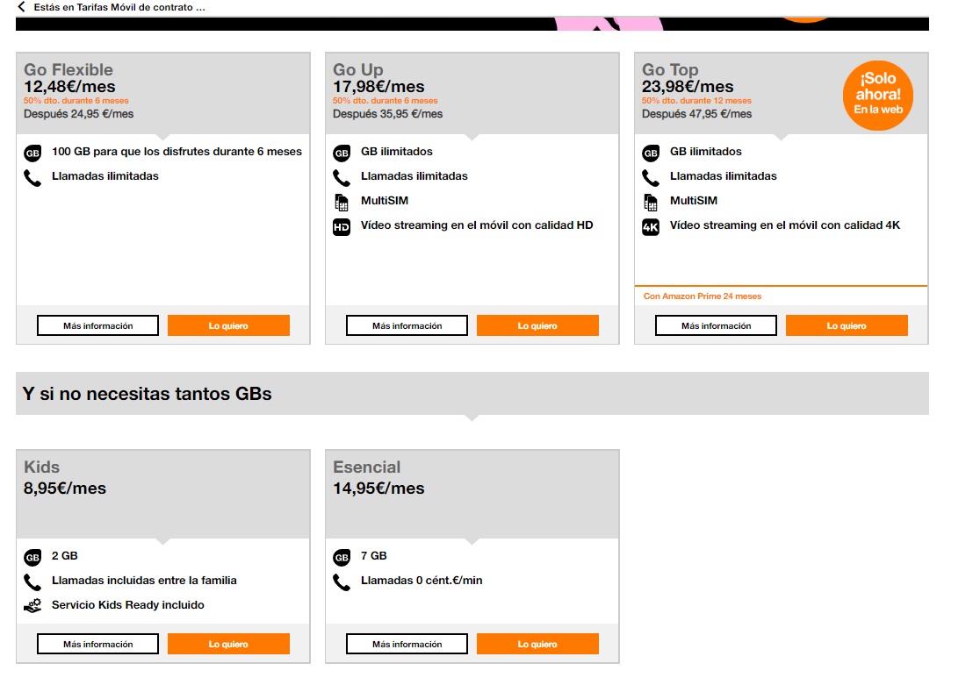Viewport: 973px width, 685px height.
Task: Open 'Más información' for Kids plan
Action: (98, 644)
